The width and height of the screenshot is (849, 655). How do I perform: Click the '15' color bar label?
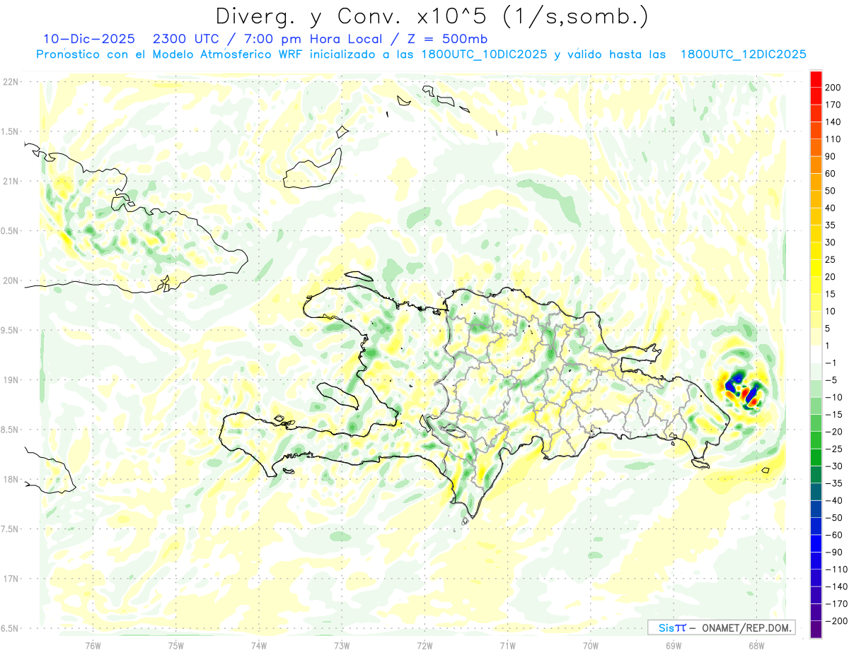click(x=831, y=294)
